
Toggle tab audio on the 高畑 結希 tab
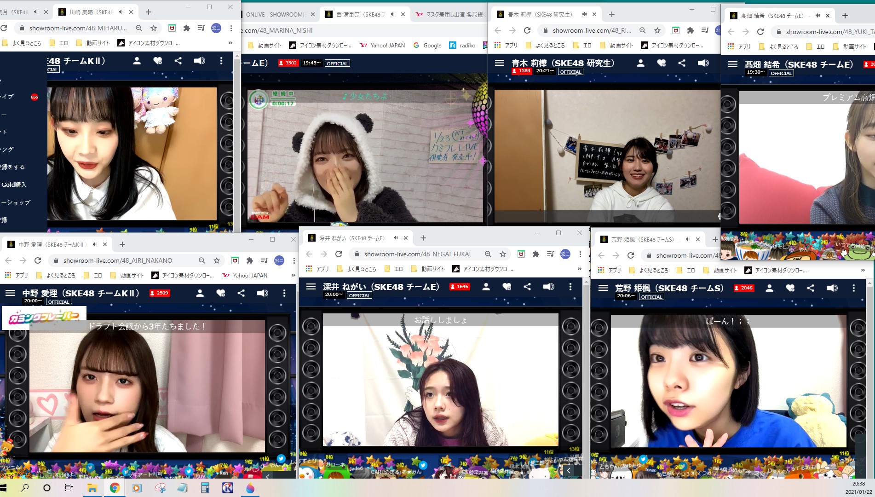coord(817,16)
